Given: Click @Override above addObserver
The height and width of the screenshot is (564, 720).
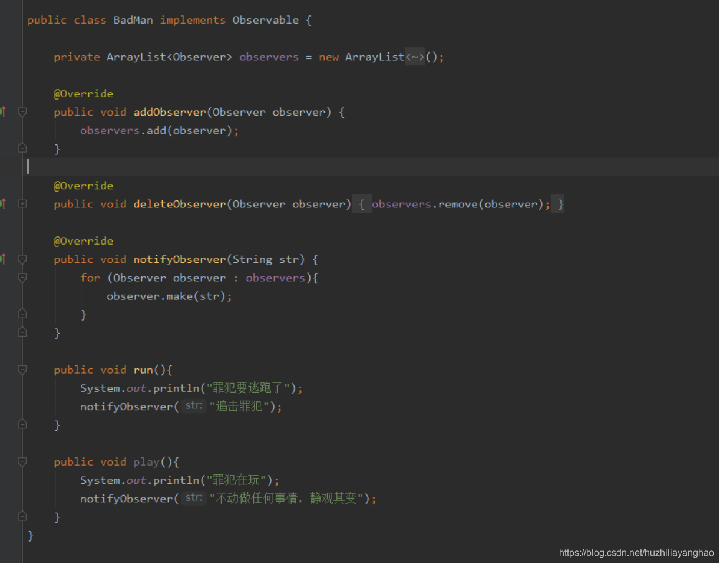Looking at the screenshot, I should tap(83, 94).
